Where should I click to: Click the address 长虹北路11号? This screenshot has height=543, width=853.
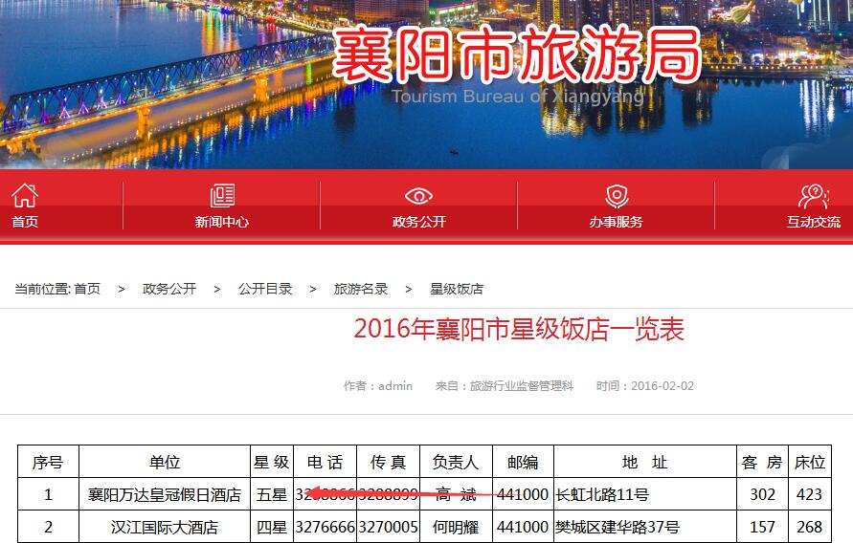602,494
